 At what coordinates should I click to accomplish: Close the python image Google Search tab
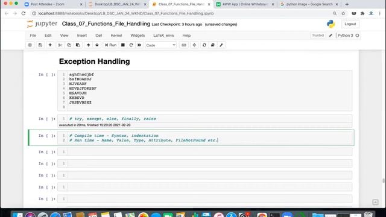click(x=337, y=4)
